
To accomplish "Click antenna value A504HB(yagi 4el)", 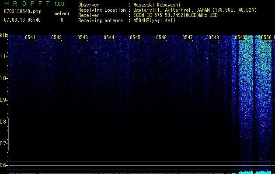I will [x=154, y=20].
